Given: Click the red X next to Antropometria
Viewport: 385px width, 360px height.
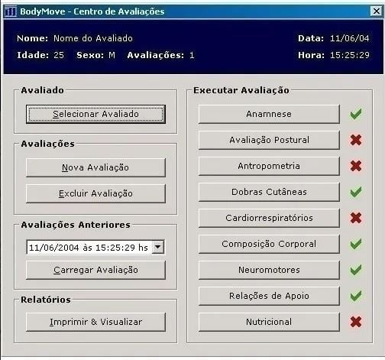Looking at the screenshot, I should [356, 166].
